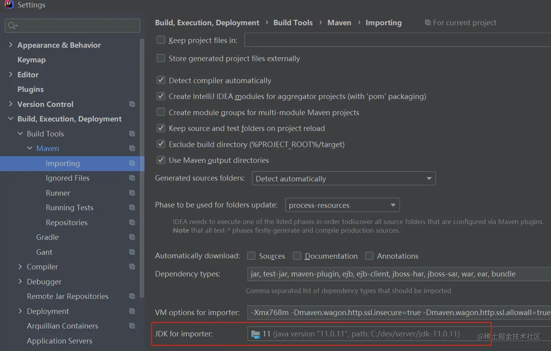Open the Gant settings page
Image resolution: width=551 pixels, height=351 pixels.
click(44, 252)
